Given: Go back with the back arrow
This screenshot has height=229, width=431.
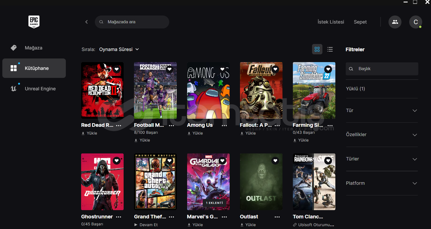Looking at the screenshot, I should tap(87, 22).
